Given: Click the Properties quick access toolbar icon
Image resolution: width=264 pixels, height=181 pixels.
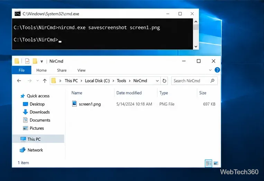Looking at the screenshot, I should tap(27, 61).
